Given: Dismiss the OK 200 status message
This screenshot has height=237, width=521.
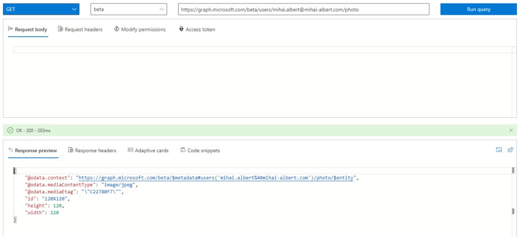Looking at the screenshot, I should pos(511,130).
